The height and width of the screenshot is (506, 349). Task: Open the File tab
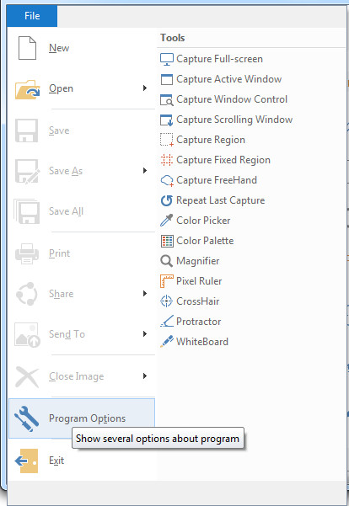[32, 16]
